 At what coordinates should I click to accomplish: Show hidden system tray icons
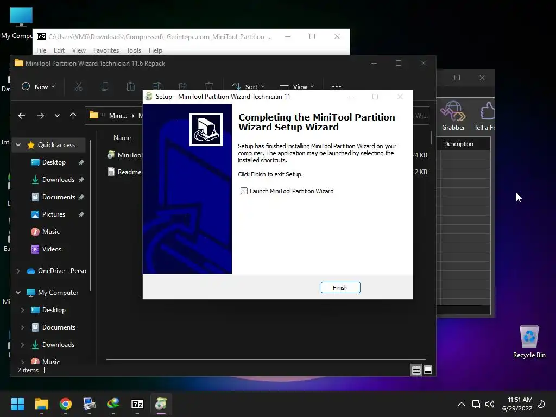coord(462,404)
